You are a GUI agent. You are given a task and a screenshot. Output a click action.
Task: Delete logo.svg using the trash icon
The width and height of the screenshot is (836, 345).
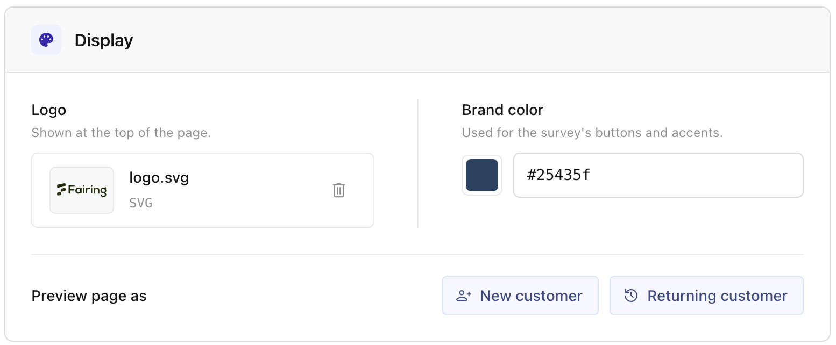(x=339, y=190)
